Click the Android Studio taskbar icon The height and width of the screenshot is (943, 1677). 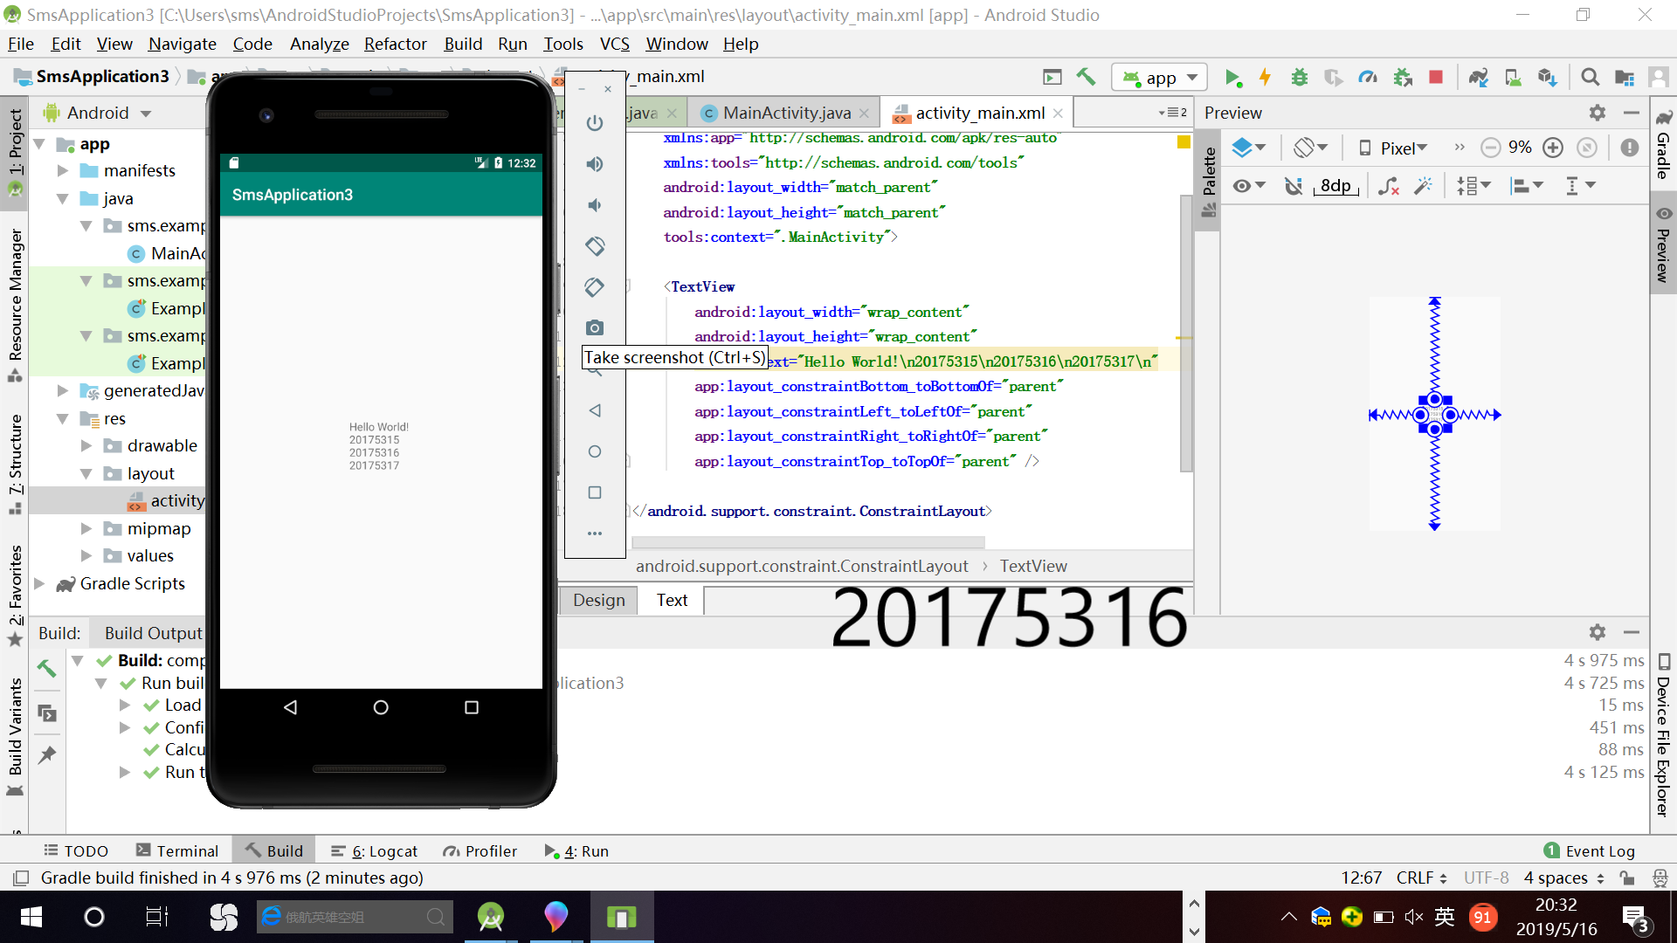(491, 917)
